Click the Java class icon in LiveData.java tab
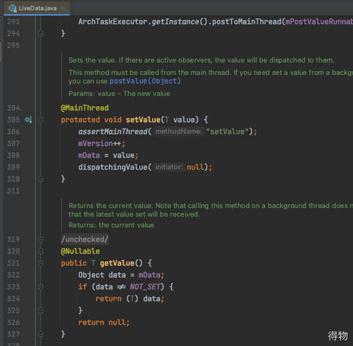Image resolution: width=353 pixels, height=346 pixels. pos(12,8)
